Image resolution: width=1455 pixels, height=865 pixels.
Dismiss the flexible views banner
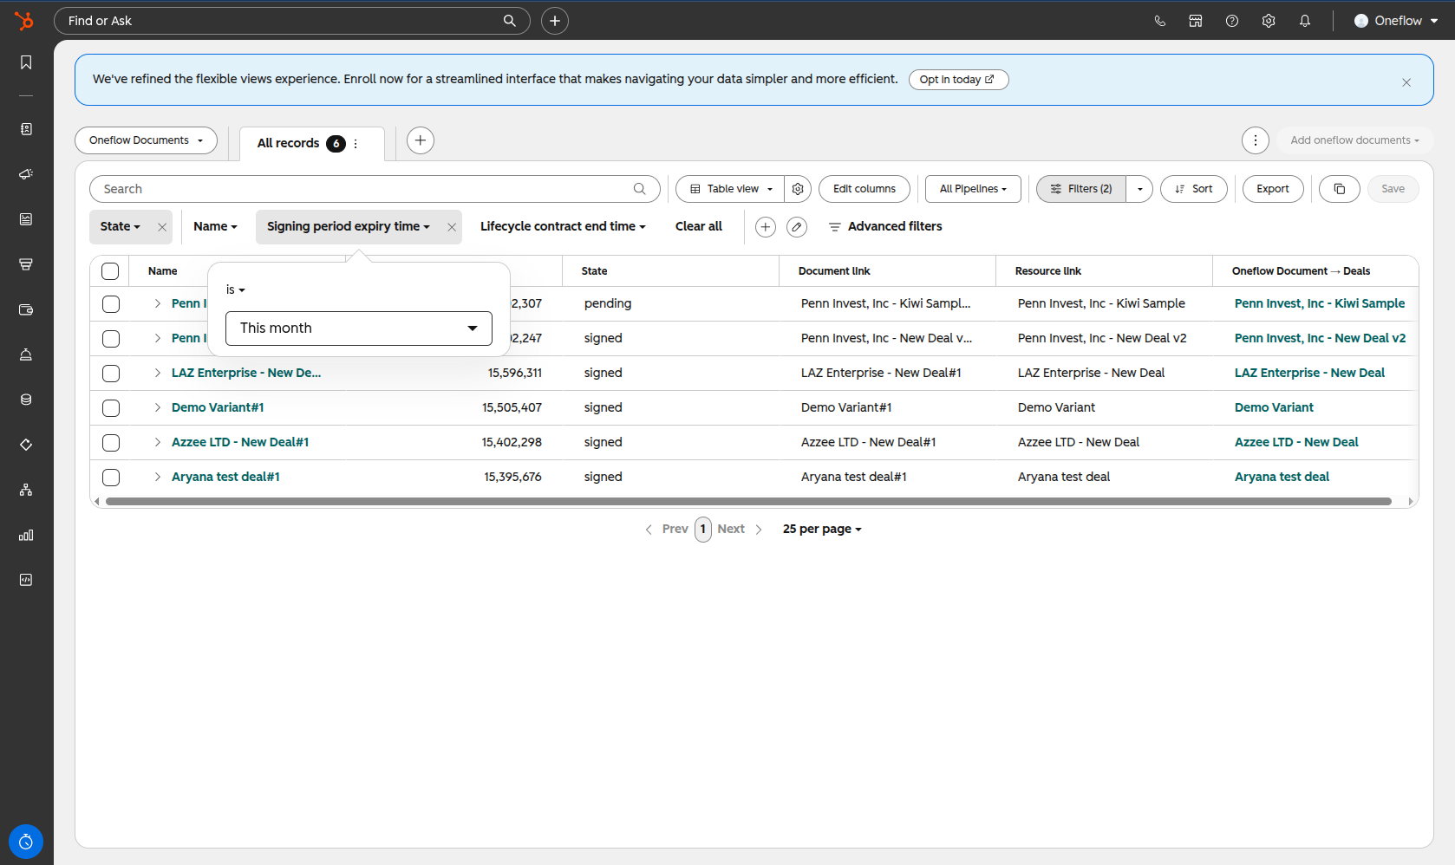[x=1406, y=82]
